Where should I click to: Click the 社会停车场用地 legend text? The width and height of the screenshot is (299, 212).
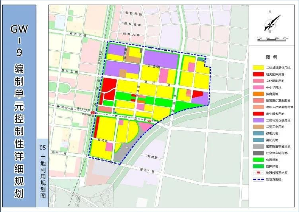277,153
